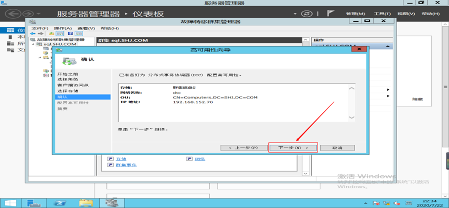Click the scroll-up arrow of the cluster center pane
Screen dimensions: 449x208
[306, 40]
